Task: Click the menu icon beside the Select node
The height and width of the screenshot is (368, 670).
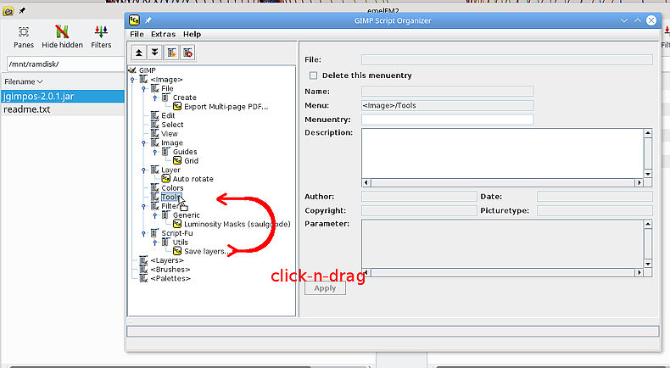Action: pos(154,125)
